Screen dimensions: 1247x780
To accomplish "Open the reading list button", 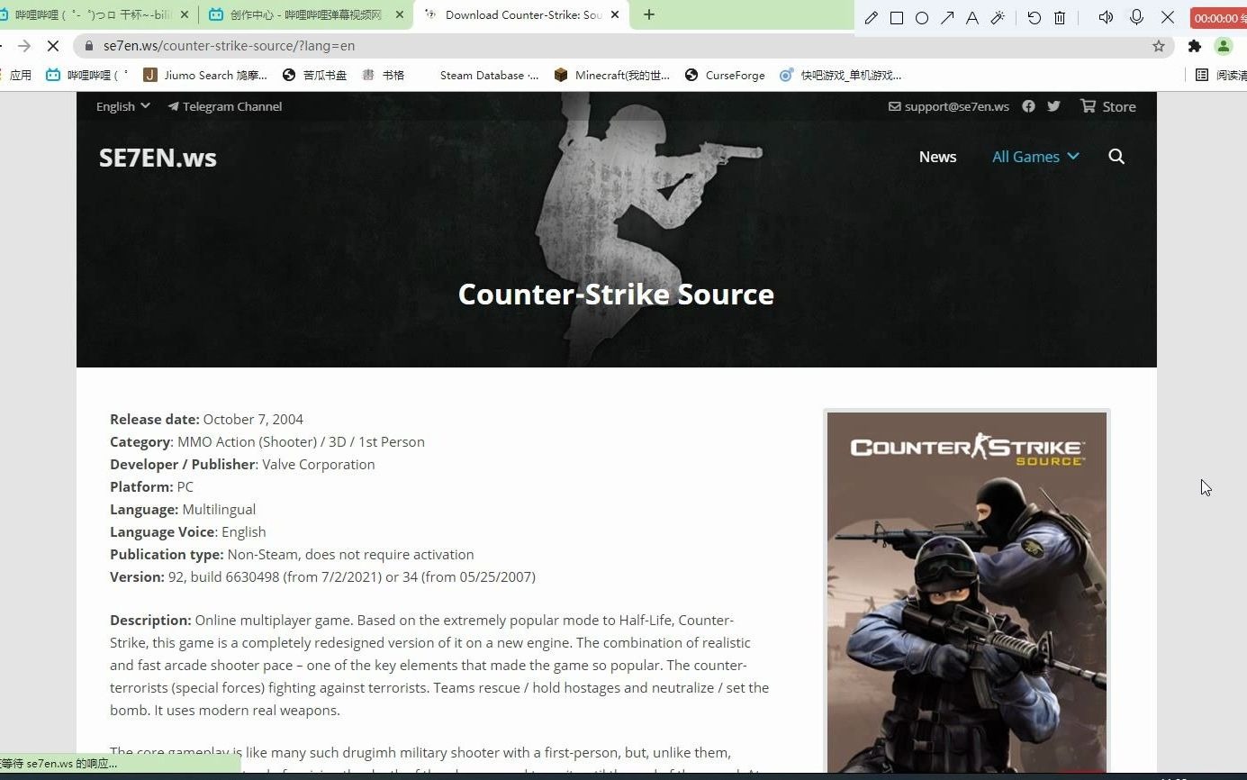I will [1220, 75].
